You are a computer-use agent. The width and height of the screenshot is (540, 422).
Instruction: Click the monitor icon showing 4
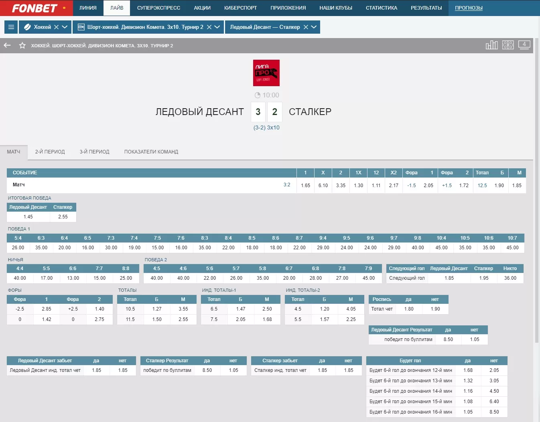tap(524, 44)
